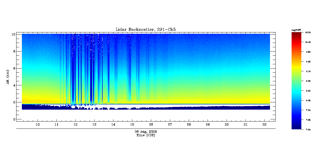Click the colorbar top value '10.50'
324x162 pixels.
point(308,32)
